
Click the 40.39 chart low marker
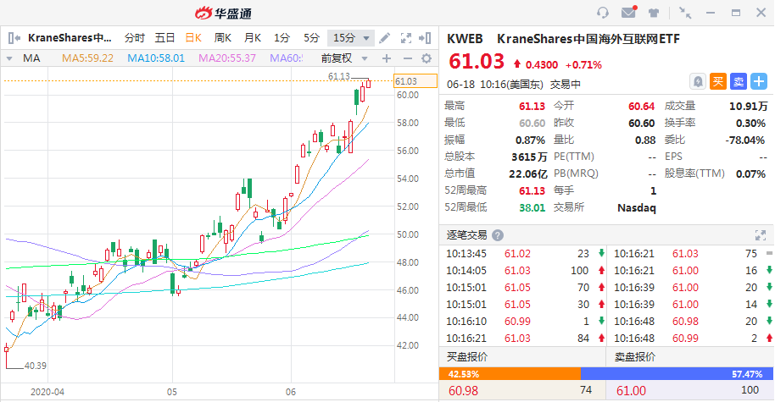35,366
